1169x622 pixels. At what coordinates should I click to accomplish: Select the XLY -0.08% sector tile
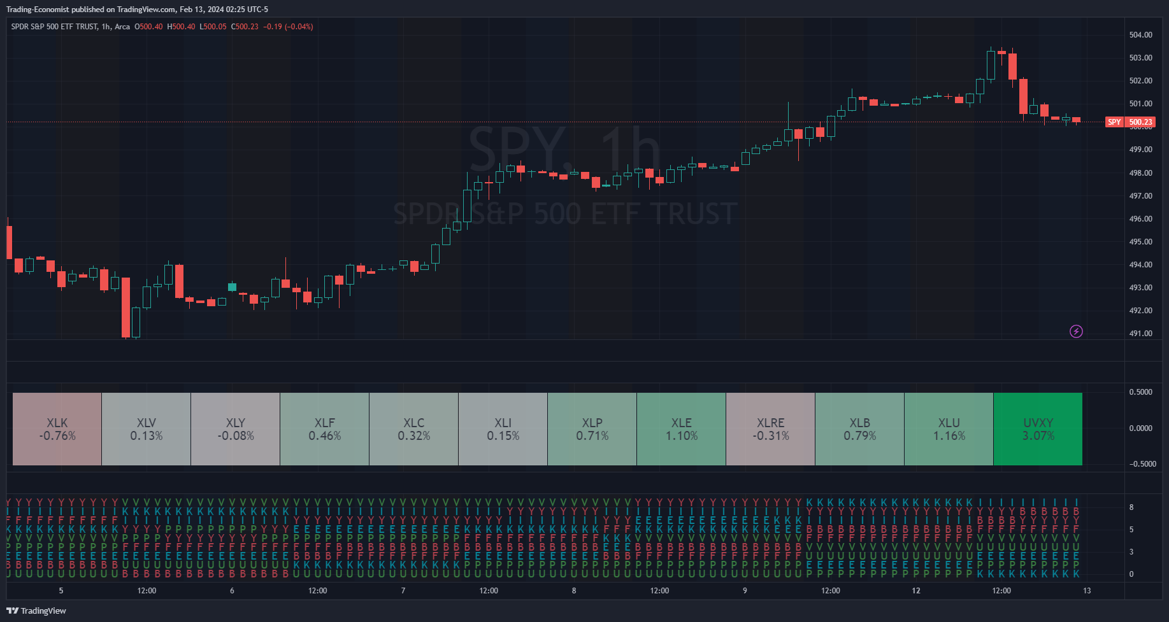click(236, 429)
